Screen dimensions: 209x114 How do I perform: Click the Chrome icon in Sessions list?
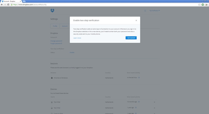pyautogui.click(x=52, y=78)
